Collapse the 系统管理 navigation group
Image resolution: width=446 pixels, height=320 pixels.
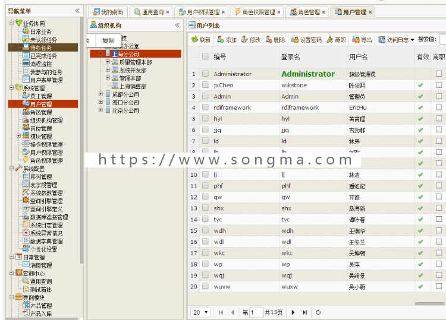tap(11, 88)
